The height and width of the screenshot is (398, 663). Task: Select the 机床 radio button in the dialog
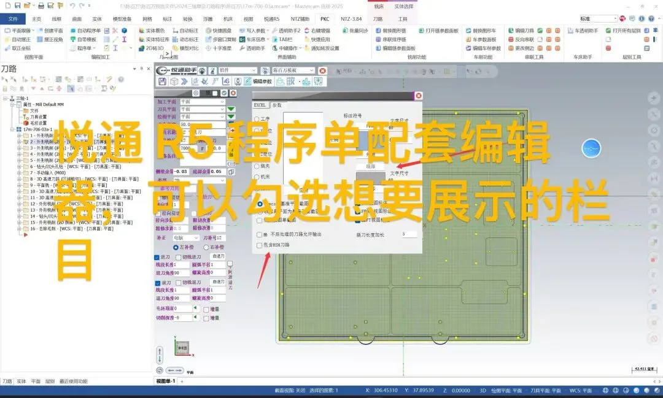point(257,177)
